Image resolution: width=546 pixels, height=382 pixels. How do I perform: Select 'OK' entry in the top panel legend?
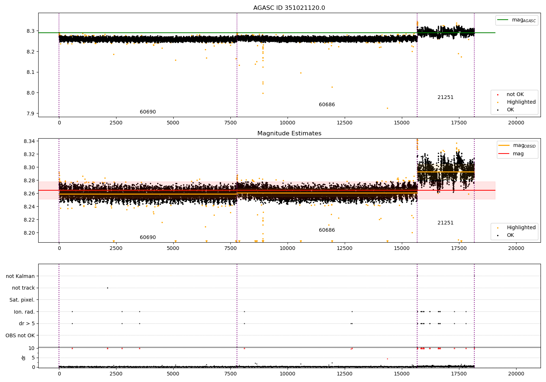(510, 110)
